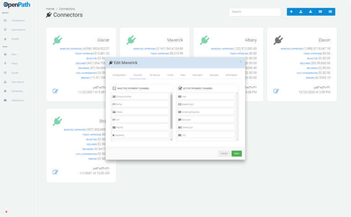This screenshot has width=351, height=217.
Task: Toggle the Inactive Payment Channel checkbox
Action: 114,88
